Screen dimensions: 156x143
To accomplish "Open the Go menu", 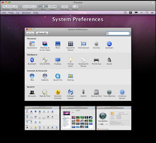I will coord(18,13).
